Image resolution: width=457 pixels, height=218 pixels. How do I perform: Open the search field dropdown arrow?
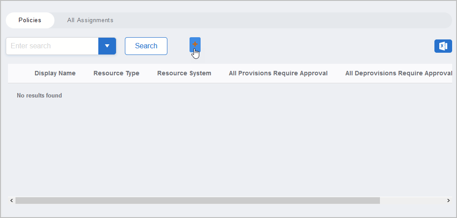[x=107, y=46]
